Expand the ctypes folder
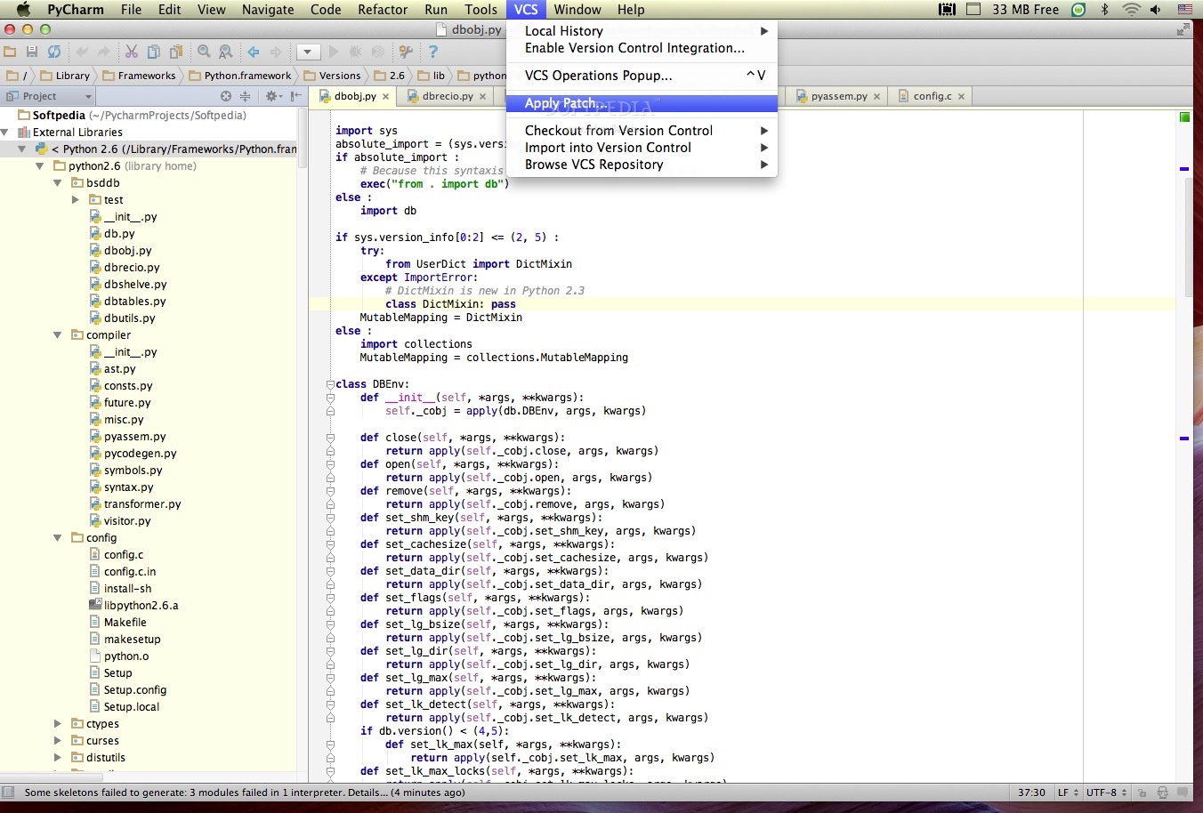Image resolution: width=1203 pixels, height=813 pixels. pyautogui.click(x=58, y=723)
